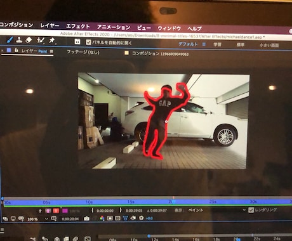Select the Puppet Pin tool

pos(52,40)
